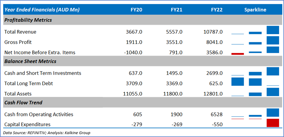
Task: Click the Total Long Term Debt FY20 sparkline bar
Action: 238,82
